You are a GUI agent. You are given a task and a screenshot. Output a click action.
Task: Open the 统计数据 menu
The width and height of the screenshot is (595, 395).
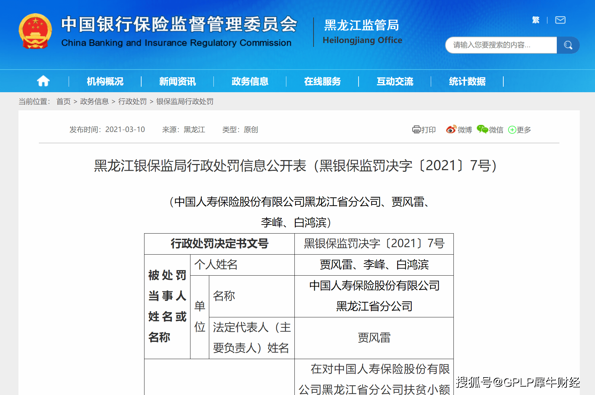tap(467, 82)
